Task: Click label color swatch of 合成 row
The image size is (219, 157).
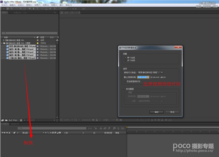Action: tap(38, 40)
